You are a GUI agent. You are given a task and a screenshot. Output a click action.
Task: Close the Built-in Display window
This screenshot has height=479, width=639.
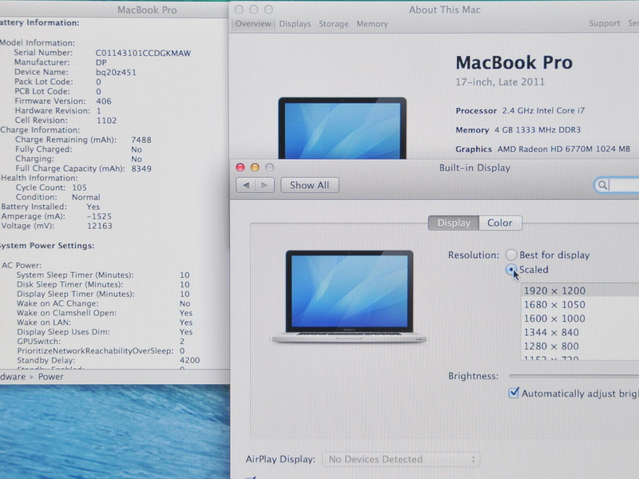240,168
